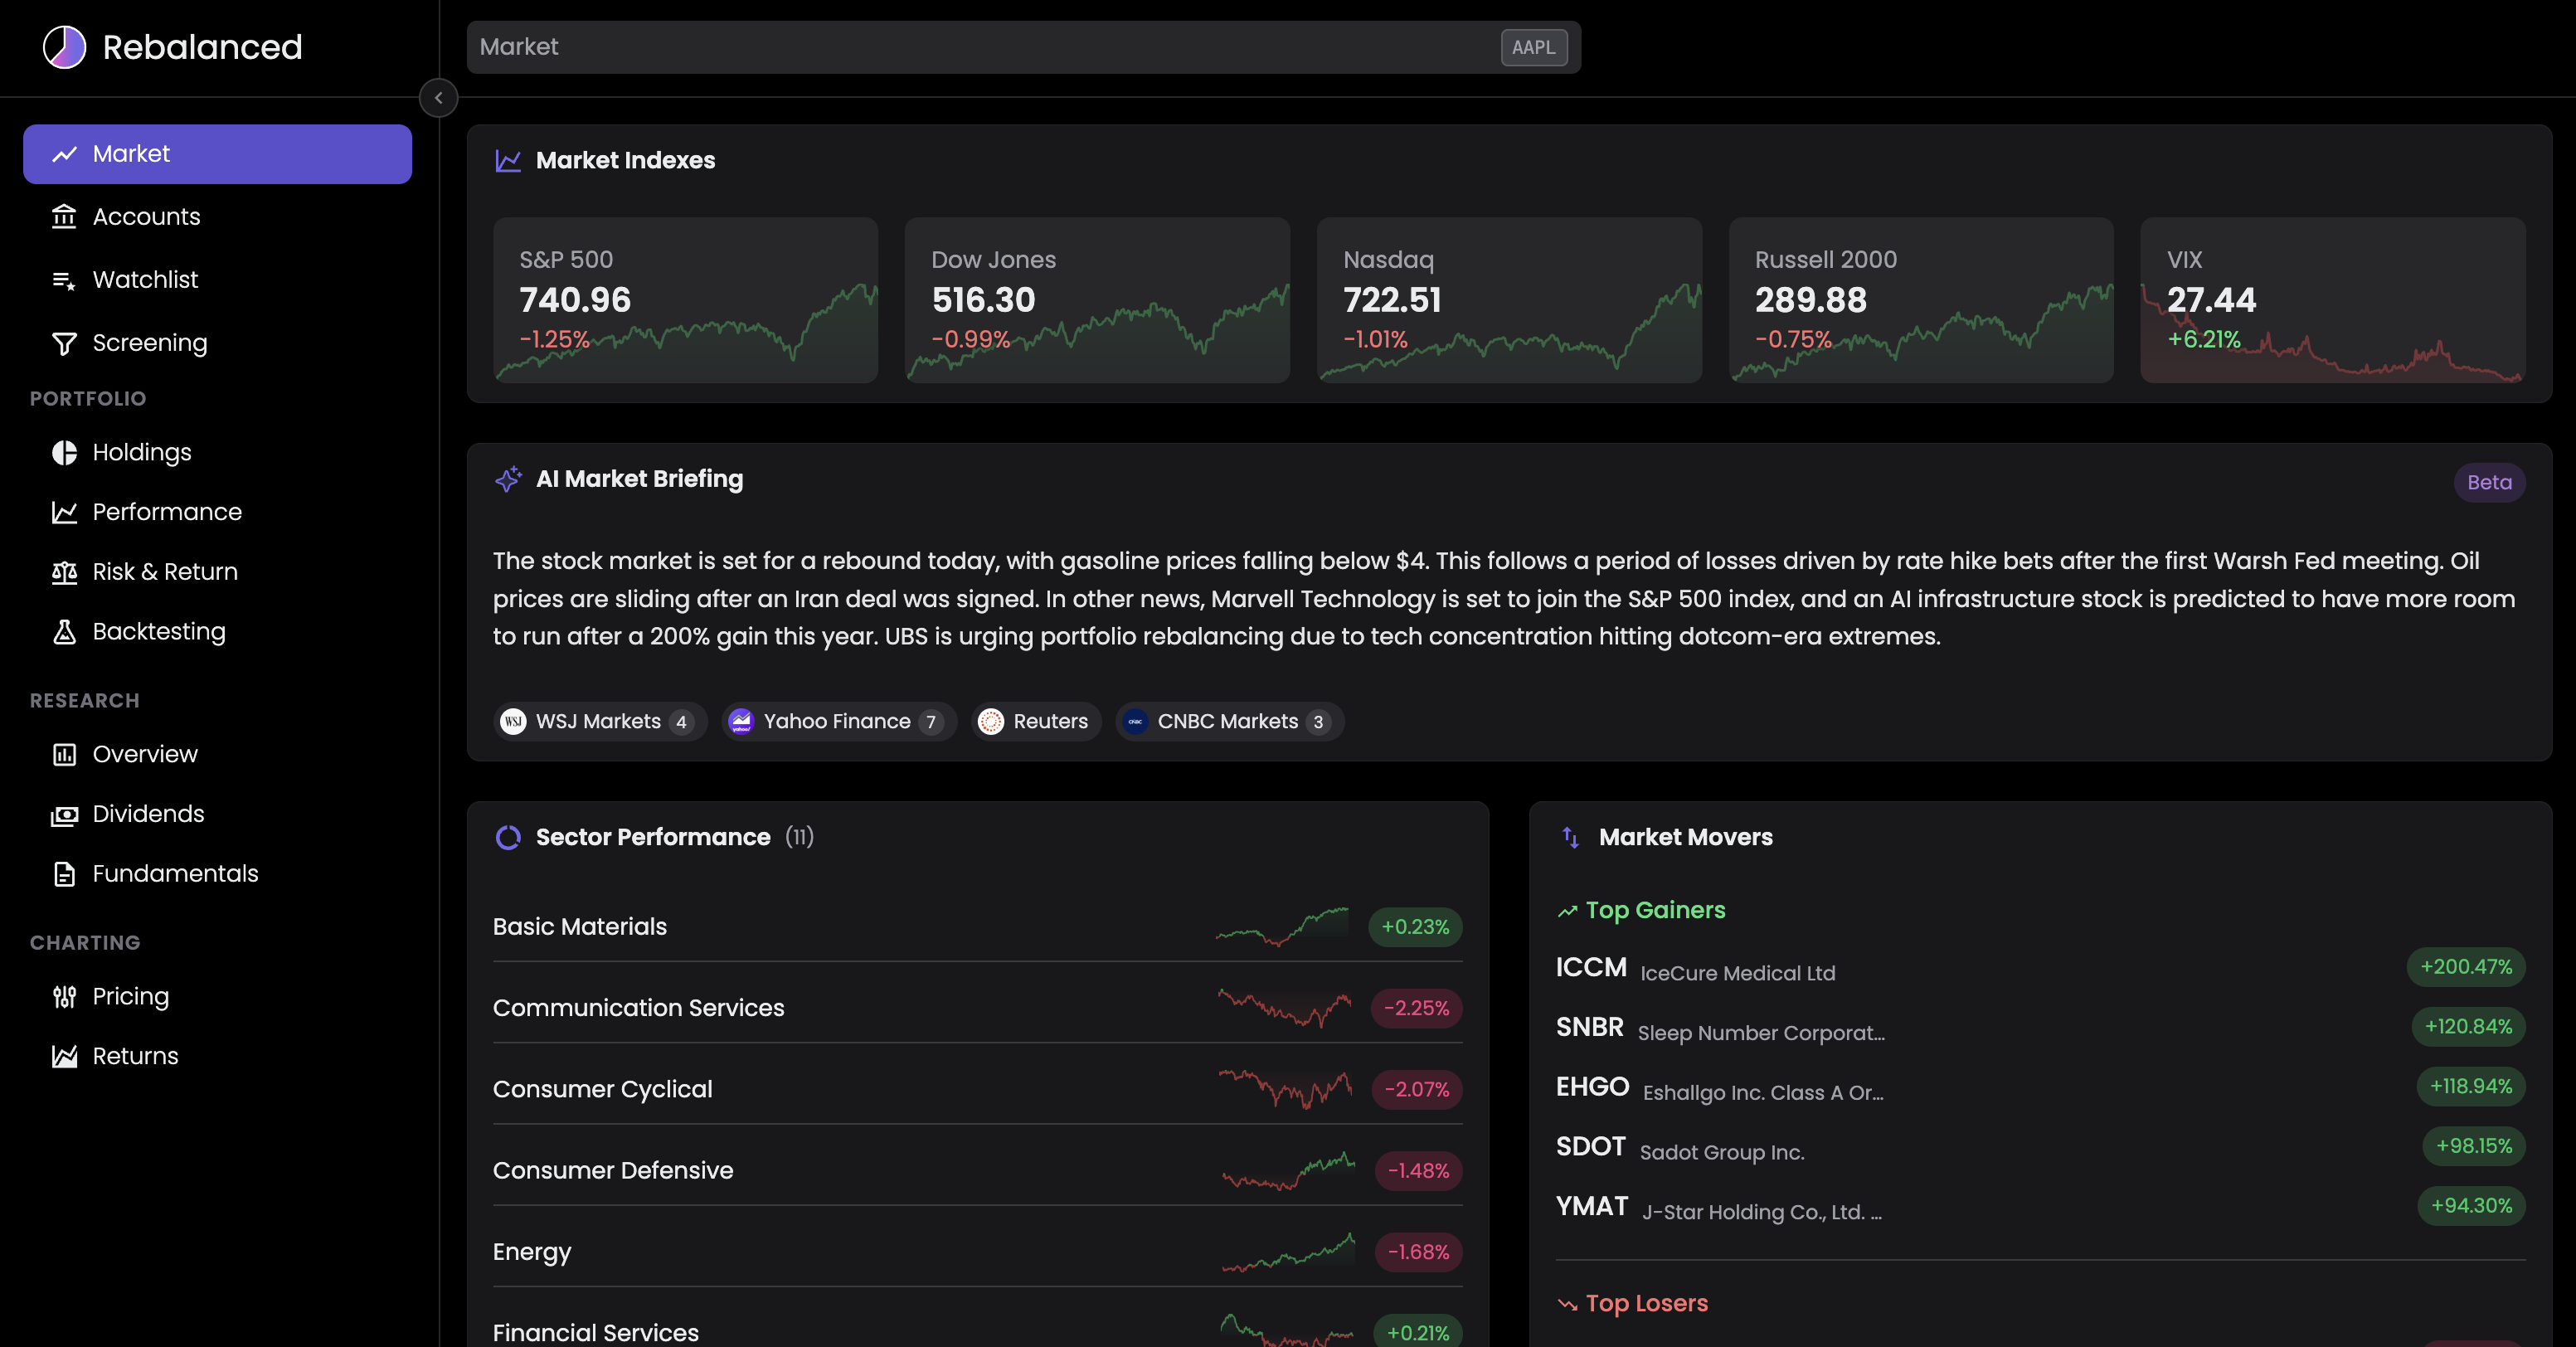
Task: Click the Reuters source logo
Action: pyautogui.click(x=991, y=721)
